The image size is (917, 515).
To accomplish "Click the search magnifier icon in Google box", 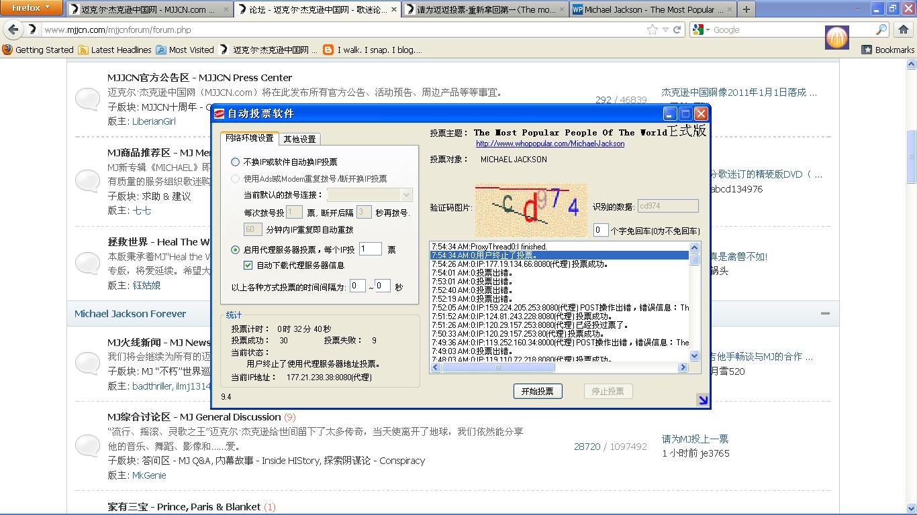I will [x=881, y=30].
